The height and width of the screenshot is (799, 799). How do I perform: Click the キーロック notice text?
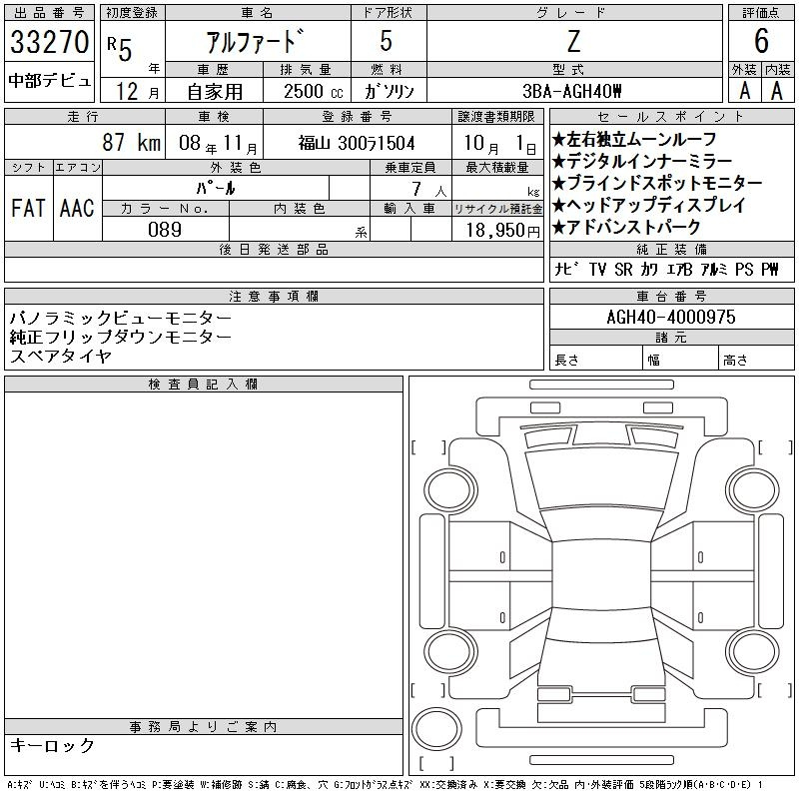52,746
